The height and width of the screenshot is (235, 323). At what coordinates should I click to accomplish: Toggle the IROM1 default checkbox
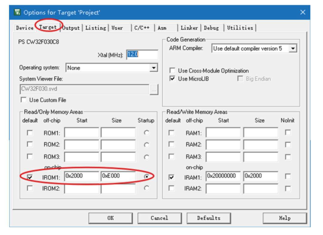click(x=30, y=177)
